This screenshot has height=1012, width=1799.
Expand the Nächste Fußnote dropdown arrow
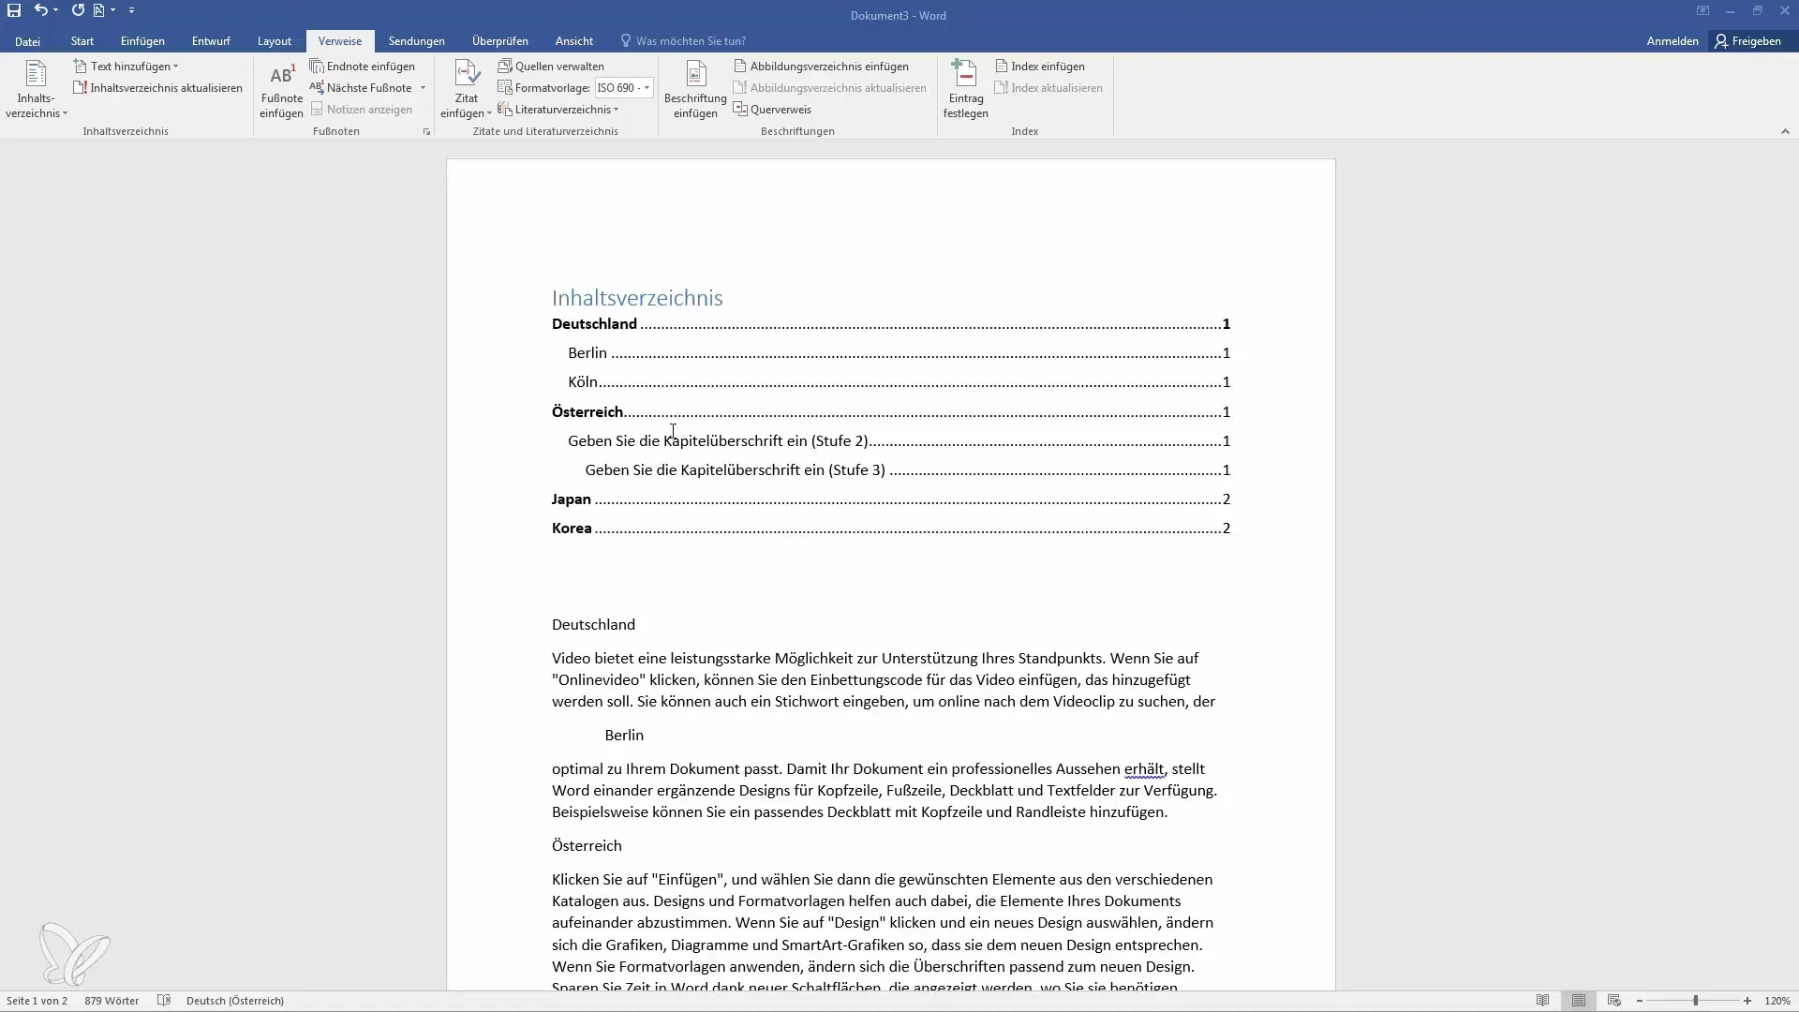pos(423,88)
